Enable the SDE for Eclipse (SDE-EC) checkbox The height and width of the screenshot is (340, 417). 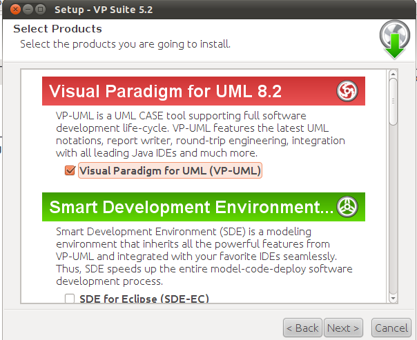[x=70, y=298]
